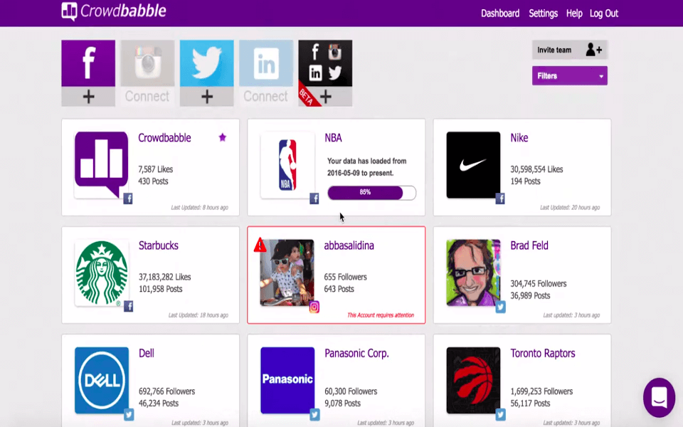Open the Starbucks logo thumbnail
Viewport: 683px width, 427px height.
(102, 273)
